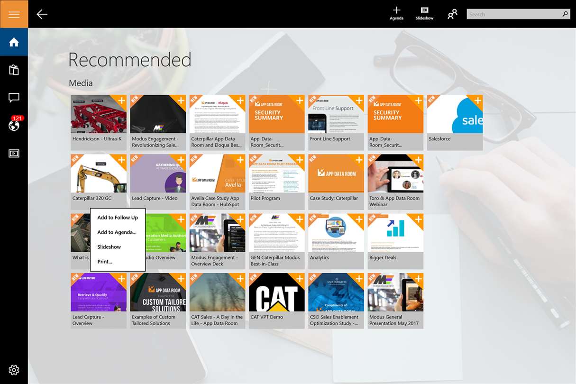This screenshot has width=576, height=384.
Task: Click the Case Study: Caterpillar label
Action: point(334,198)
